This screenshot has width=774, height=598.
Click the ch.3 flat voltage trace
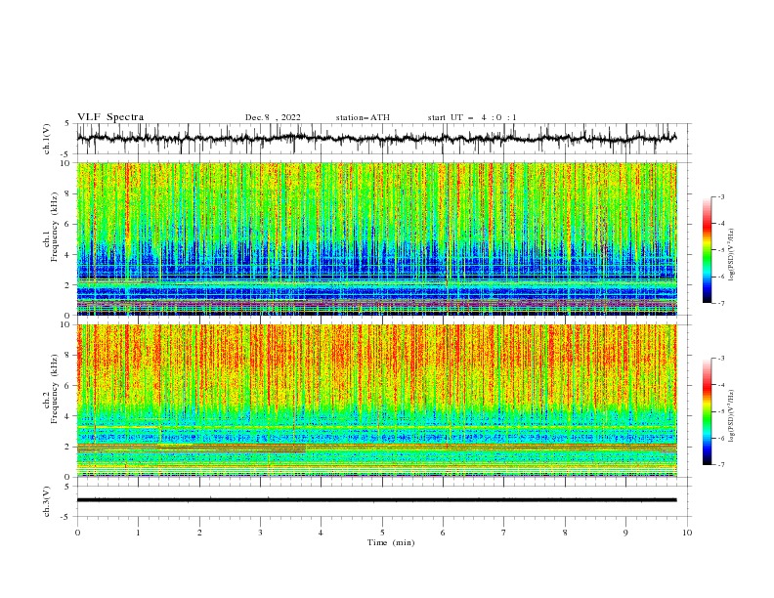point(376,500)
